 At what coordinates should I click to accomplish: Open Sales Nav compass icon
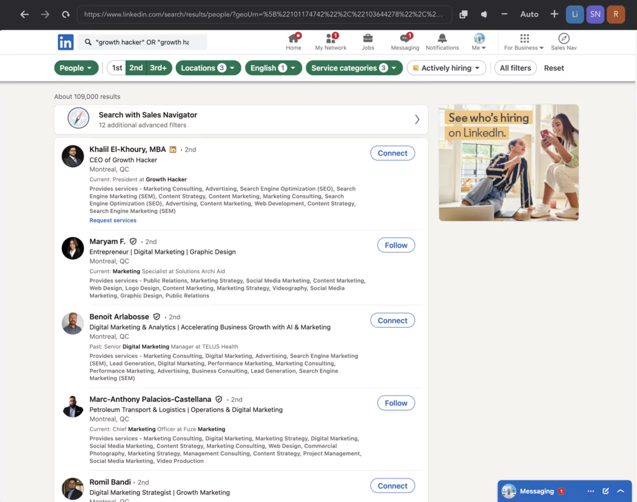[x=564, y=42]
